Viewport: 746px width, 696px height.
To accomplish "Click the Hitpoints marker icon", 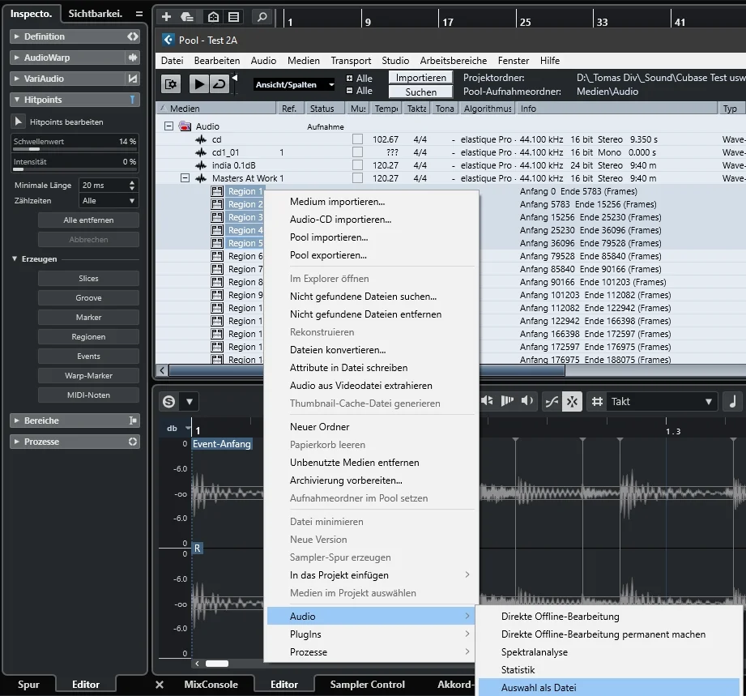I will pos(132,100).
